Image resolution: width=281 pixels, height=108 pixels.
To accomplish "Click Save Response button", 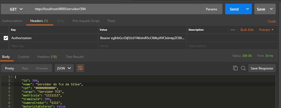I will tap(262, 68).
